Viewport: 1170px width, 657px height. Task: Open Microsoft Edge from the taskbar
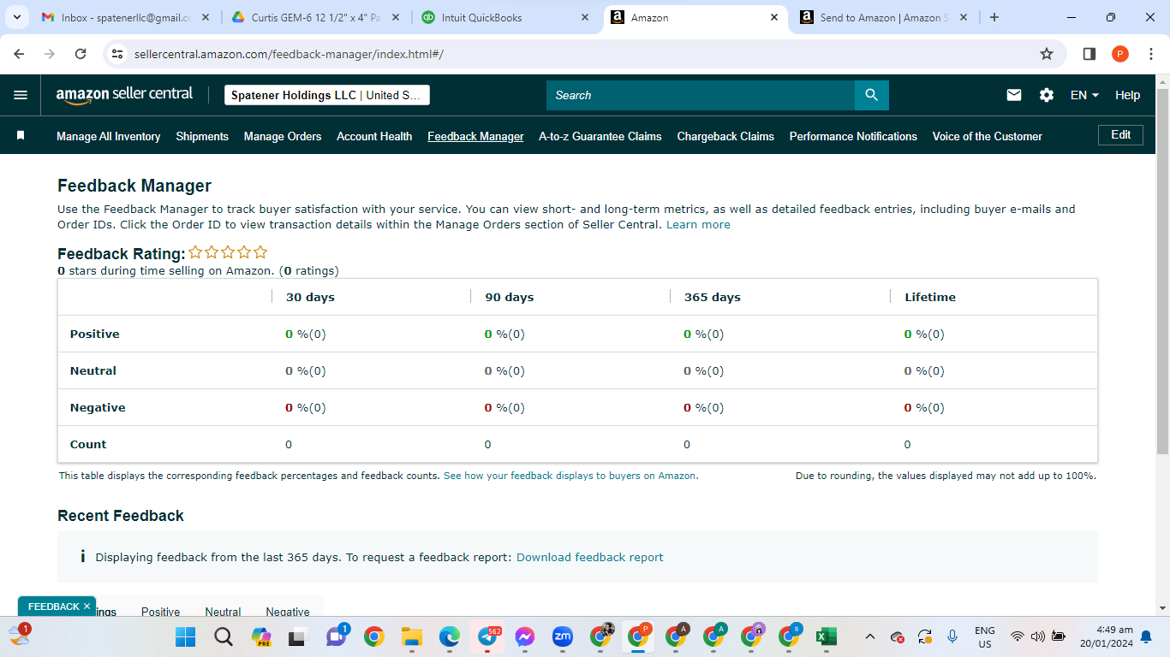[450, 636]
